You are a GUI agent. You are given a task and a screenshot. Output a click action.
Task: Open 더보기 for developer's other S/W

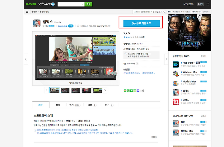203,116
